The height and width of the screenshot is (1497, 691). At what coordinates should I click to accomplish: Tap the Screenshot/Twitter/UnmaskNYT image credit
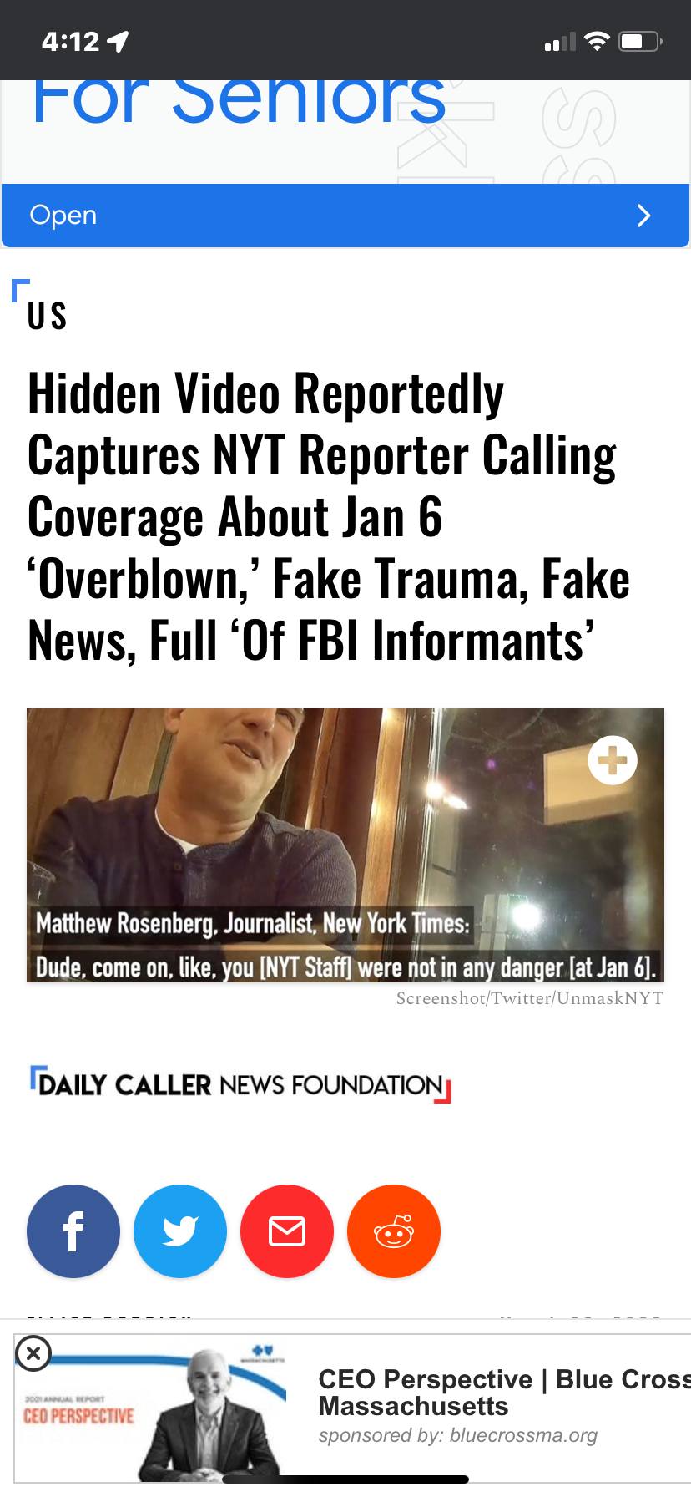pos(530,998)
